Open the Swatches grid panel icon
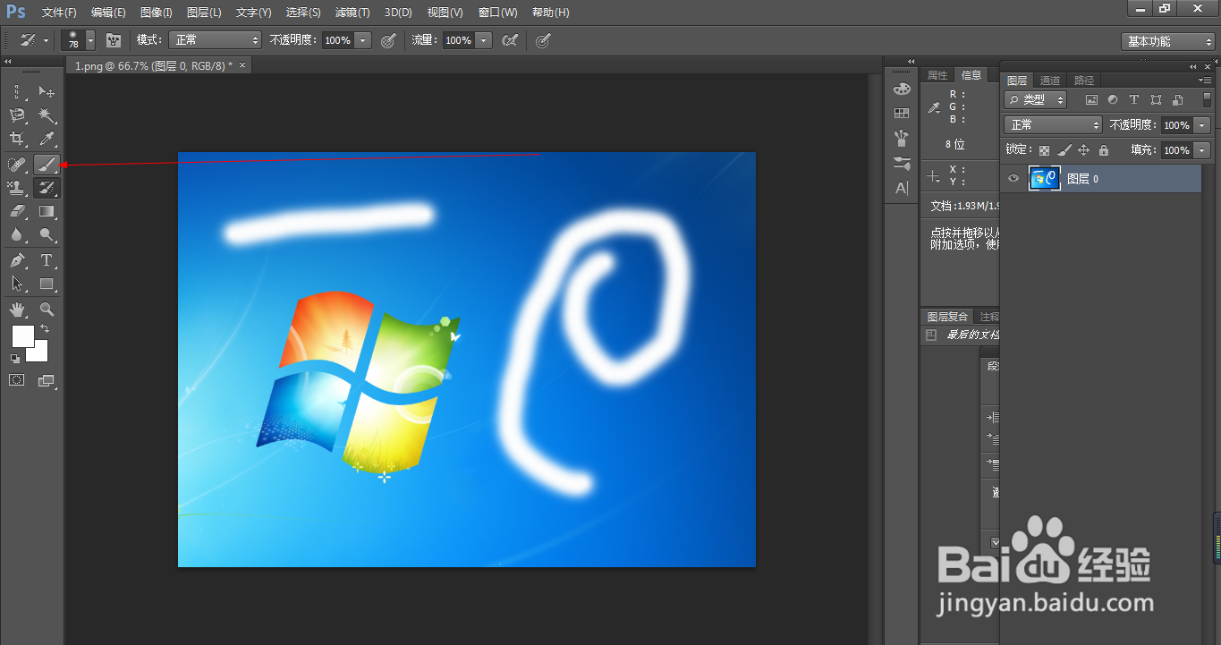1221x645 pixels. [x=902, y=113]
